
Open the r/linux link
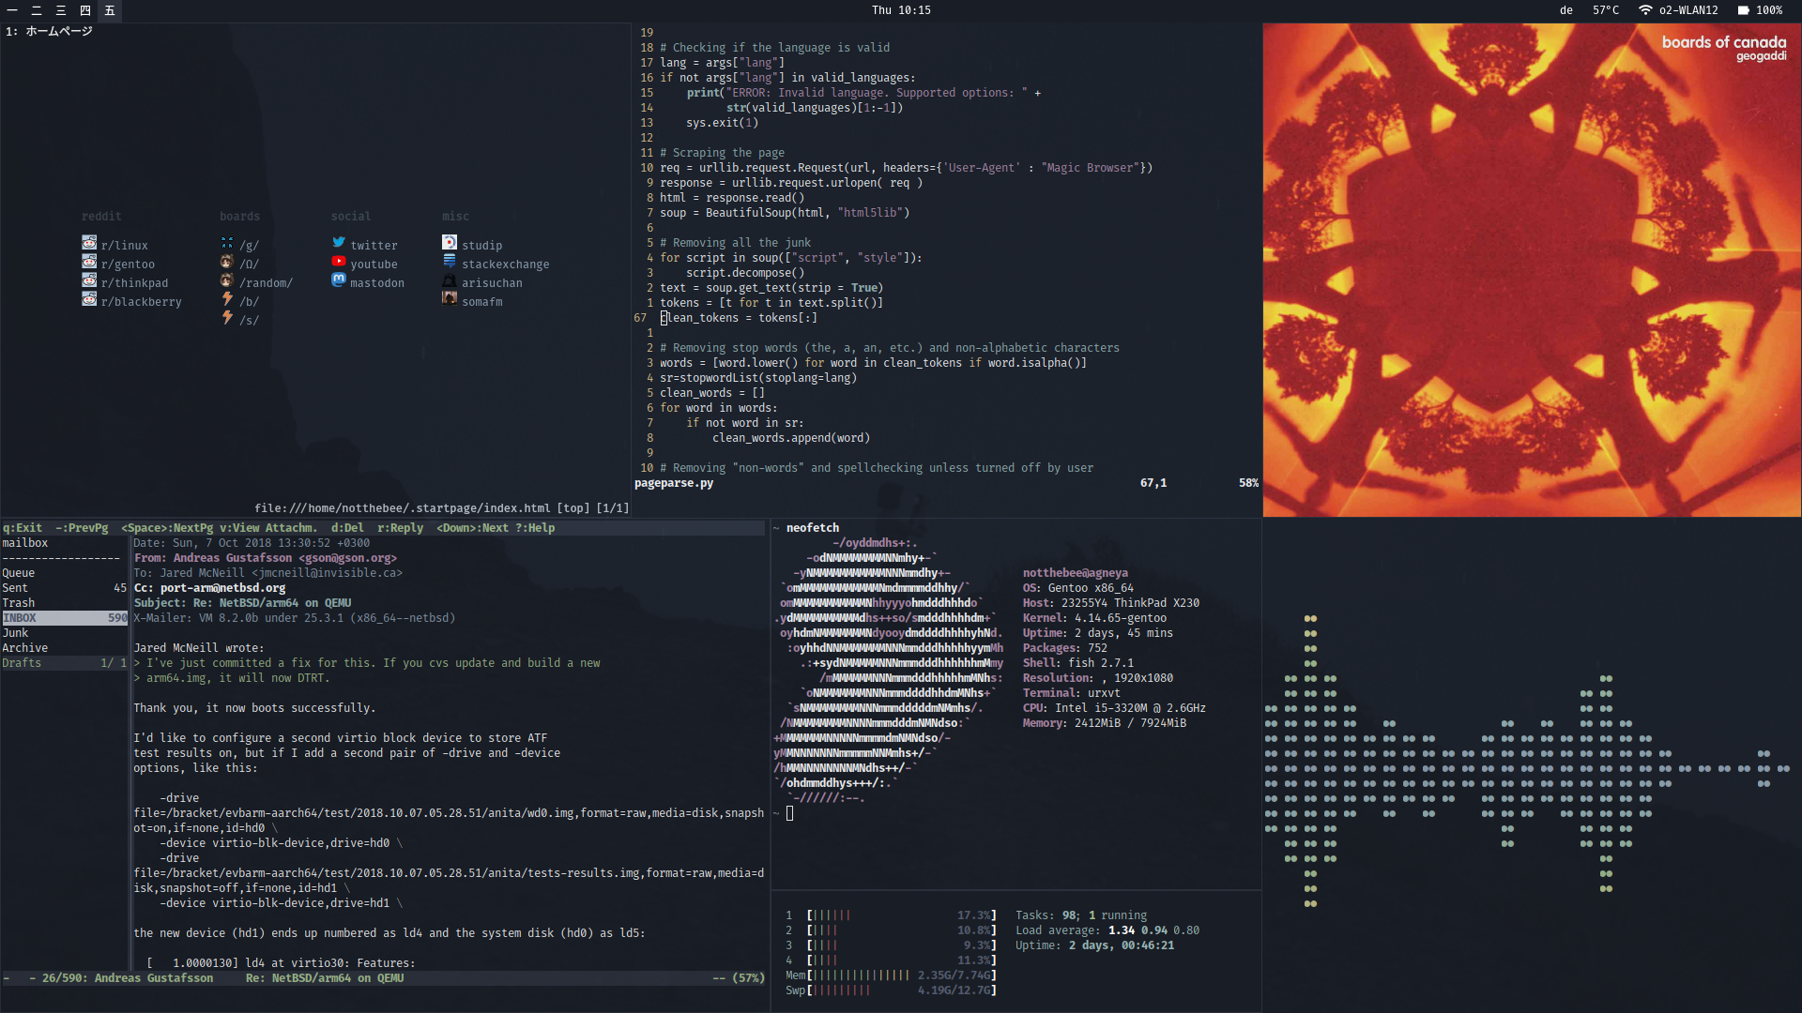tap(125, 246)
